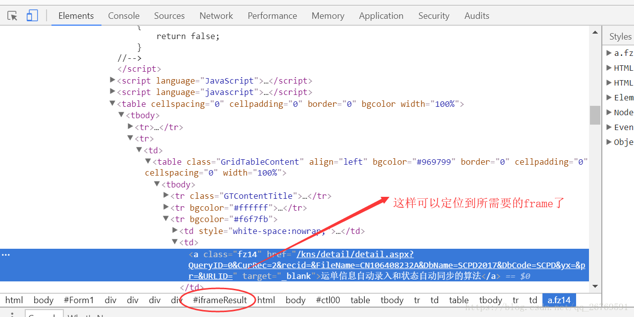The image size is (634, 317).
Task: Select the #iframeResult breadcrumb
Action: [x=220, y=300]
